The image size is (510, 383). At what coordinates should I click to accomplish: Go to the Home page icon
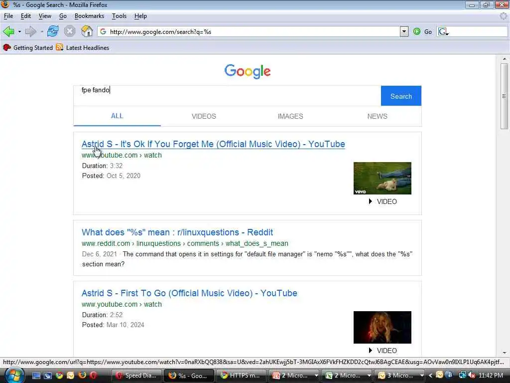(x=87, y=31)
